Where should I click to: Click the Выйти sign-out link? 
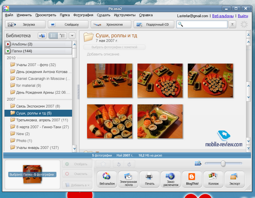click(x=243, y=16)
